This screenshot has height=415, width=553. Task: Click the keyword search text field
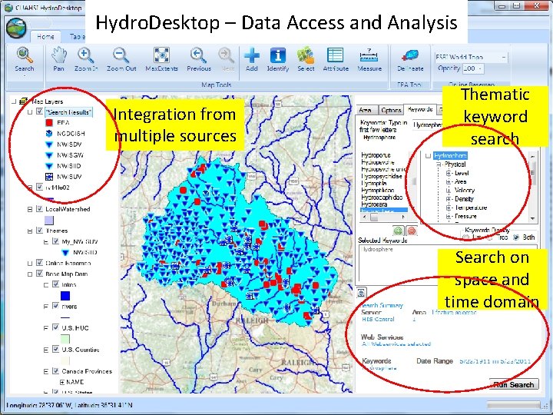(428, 125)
